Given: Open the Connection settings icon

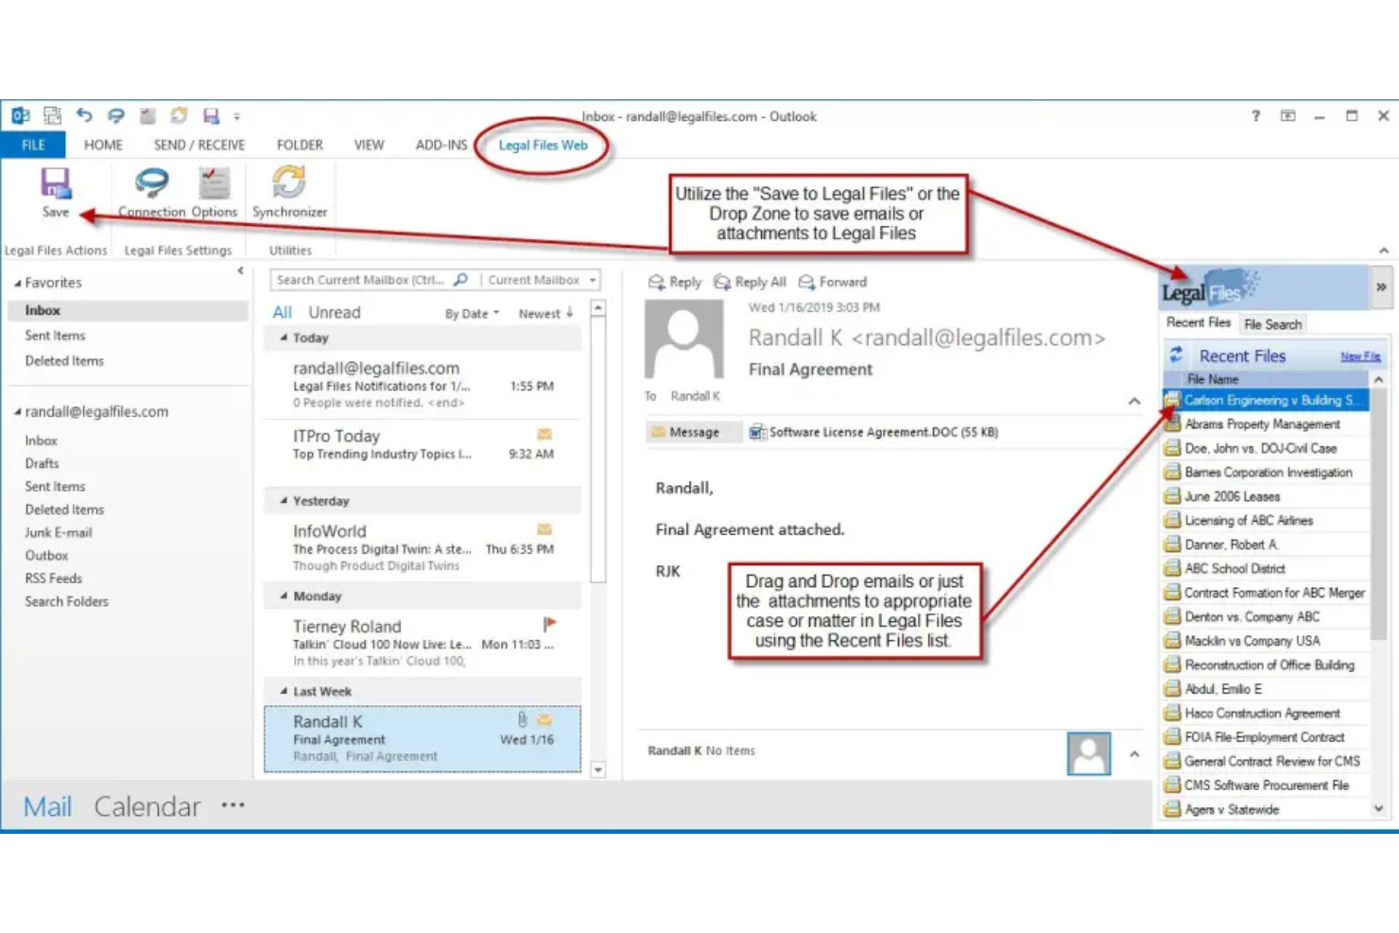Looking at the screenshot, I should (151, 182).
